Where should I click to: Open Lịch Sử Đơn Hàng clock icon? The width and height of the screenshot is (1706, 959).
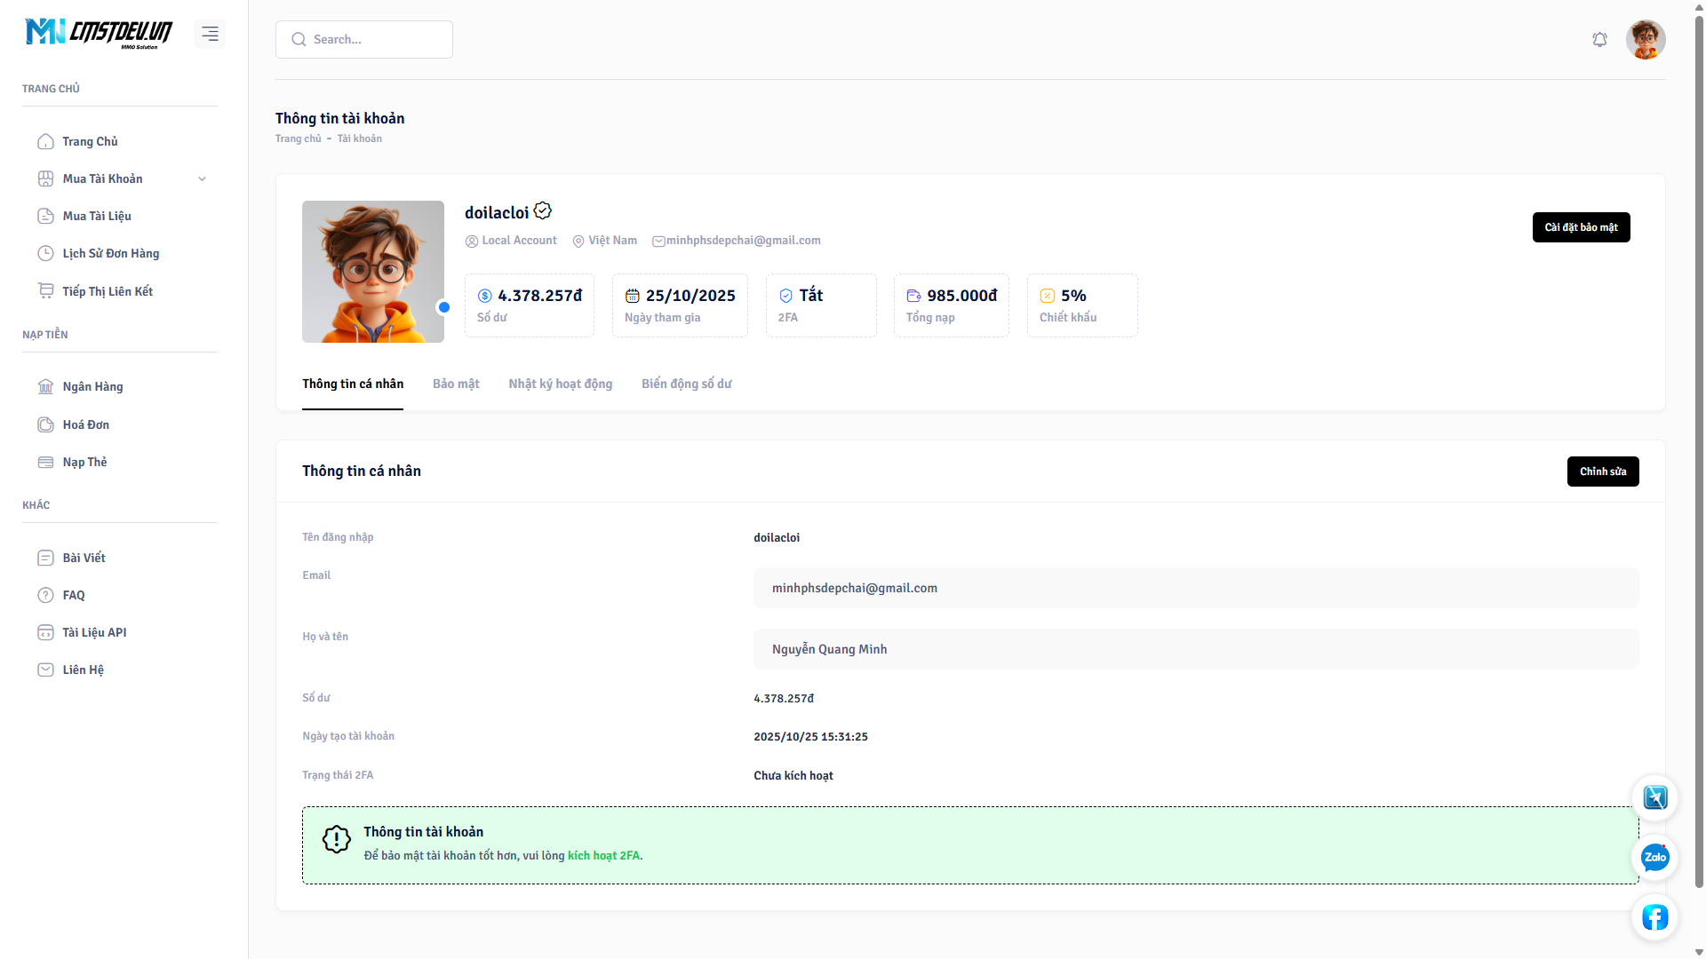tap(46, 254)
